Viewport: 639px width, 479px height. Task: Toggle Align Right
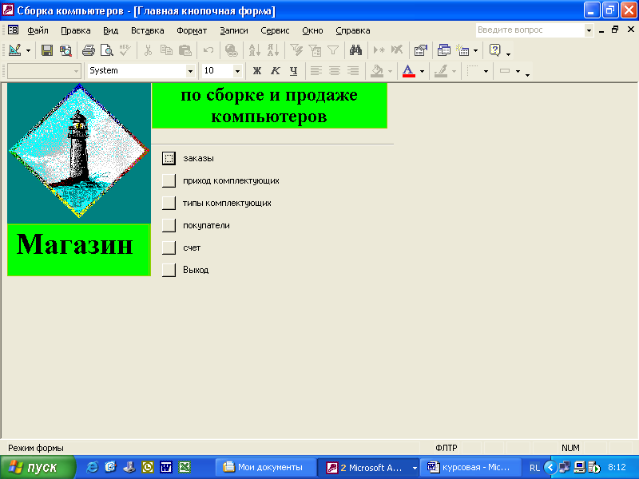pyautogui.click(x=353, y=71)
